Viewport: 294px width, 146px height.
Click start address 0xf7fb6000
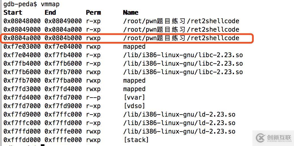pyautogui.click(x=22, y=72)
